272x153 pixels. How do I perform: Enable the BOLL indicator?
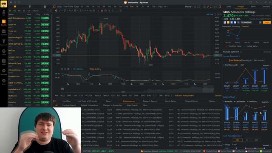62,96
